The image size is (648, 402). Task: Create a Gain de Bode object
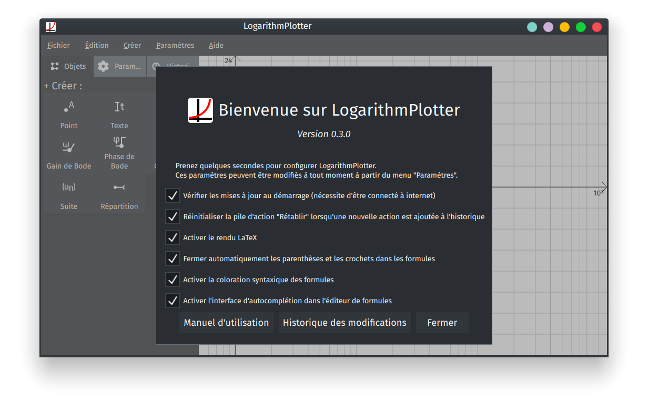(69, 154)
